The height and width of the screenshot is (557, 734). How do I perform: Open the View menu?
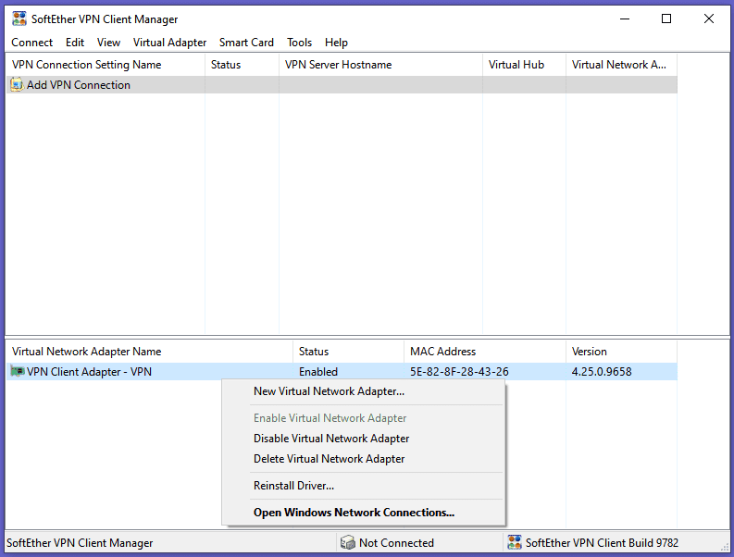coord(108,43)
